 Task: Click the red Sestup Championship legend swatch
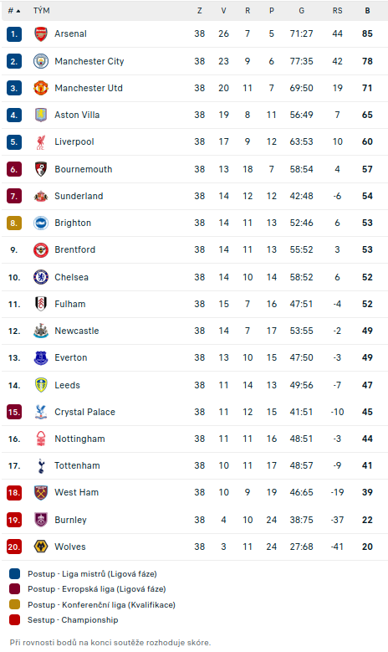tap(14, 619)
